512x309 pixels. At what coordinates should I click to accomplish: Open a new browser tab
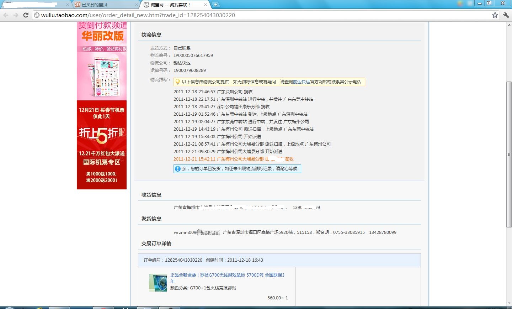pos(215,5)
